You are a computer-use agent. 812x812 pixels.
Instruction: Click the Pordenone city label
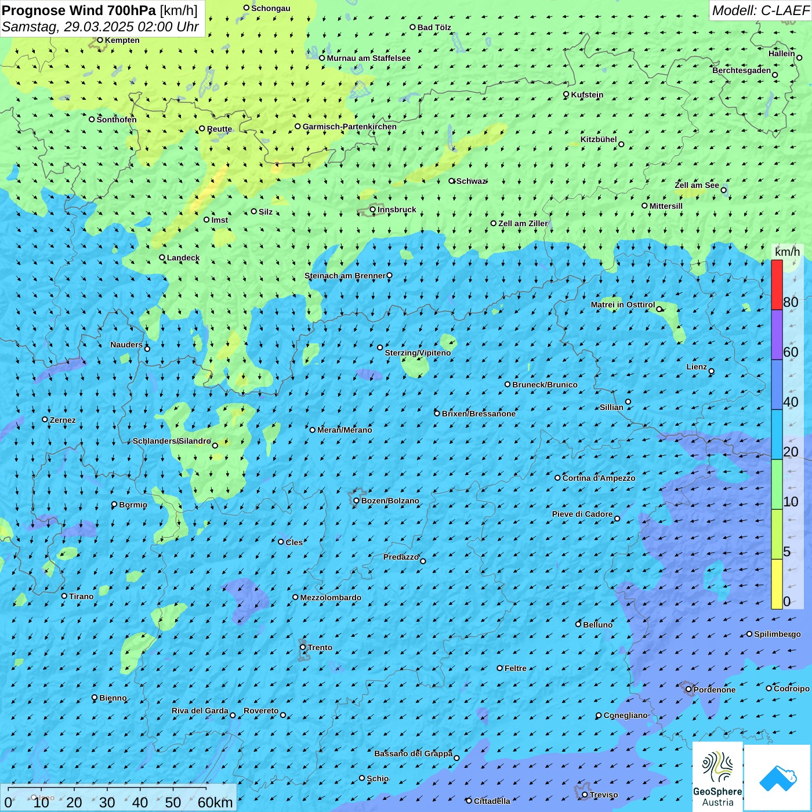pos(715,690)
